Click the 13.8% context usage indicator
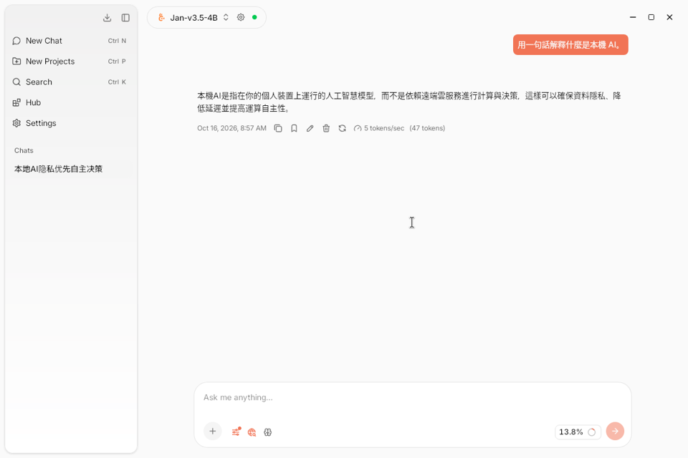The width and height of the screenshot is (688, 458). pos(578,432)
